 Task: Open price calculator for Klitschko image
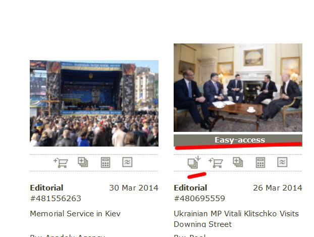tap(260, 162)
